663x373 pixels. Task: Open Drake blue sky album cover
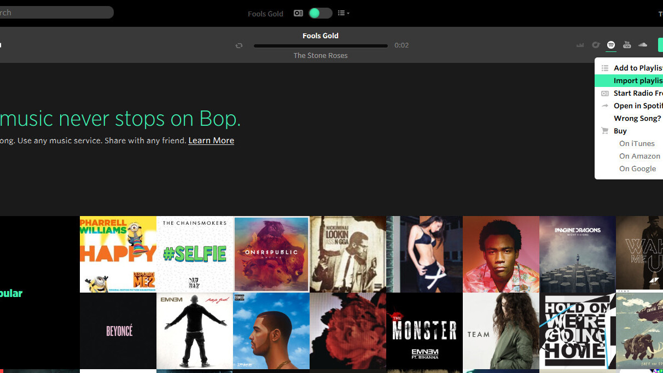tap(271, 331)
